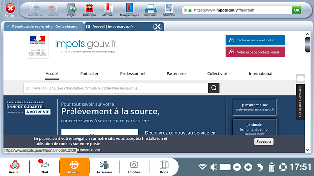The image size is (314, 176).
Task: Activate the Sélection tool
Action: click(169, 10)
